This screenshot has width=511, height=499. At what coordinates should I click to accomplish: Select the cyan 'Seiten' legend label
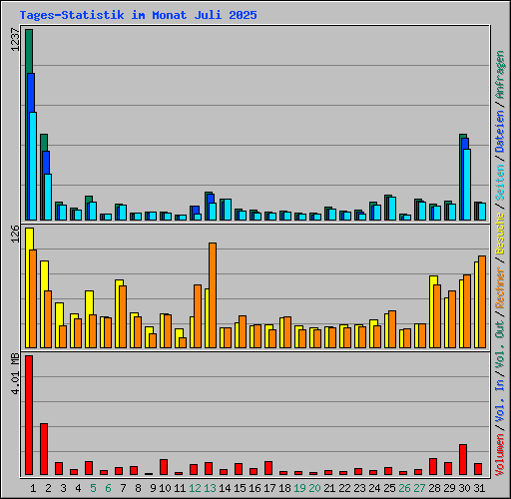coord(500,183)
